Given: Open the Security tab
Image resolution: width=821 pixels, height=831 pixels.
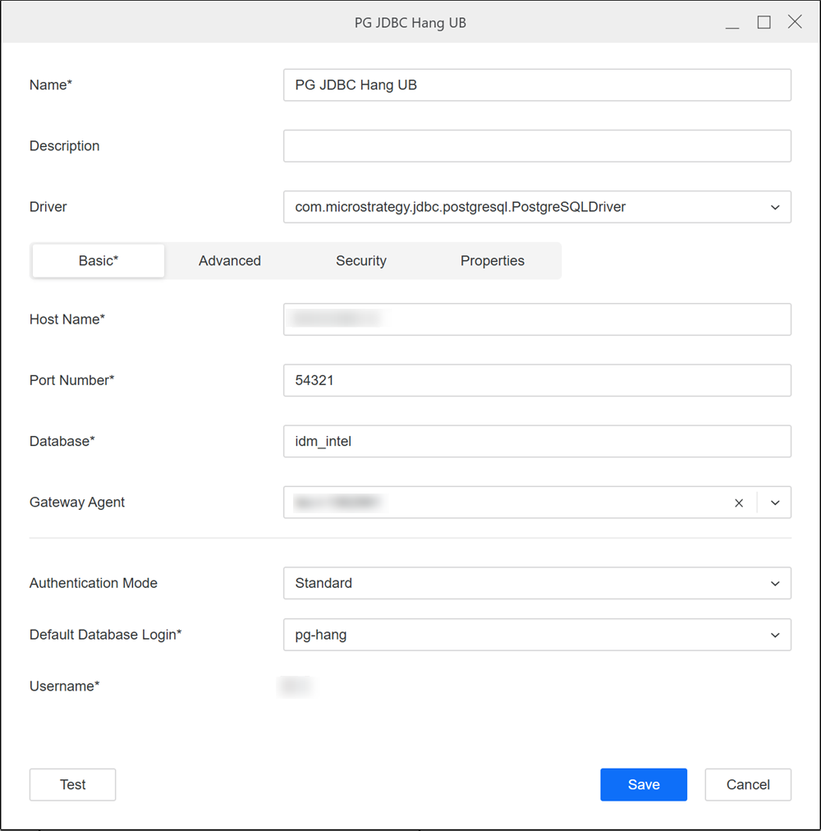Looking at the screenshot, I should [x=361, y=261].
